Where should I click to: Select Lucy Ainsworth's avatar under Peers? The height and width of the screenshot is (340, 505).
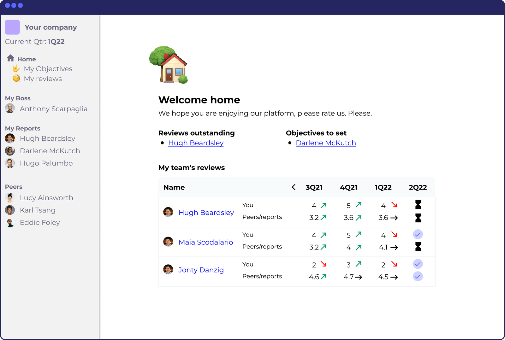(10, 197)
